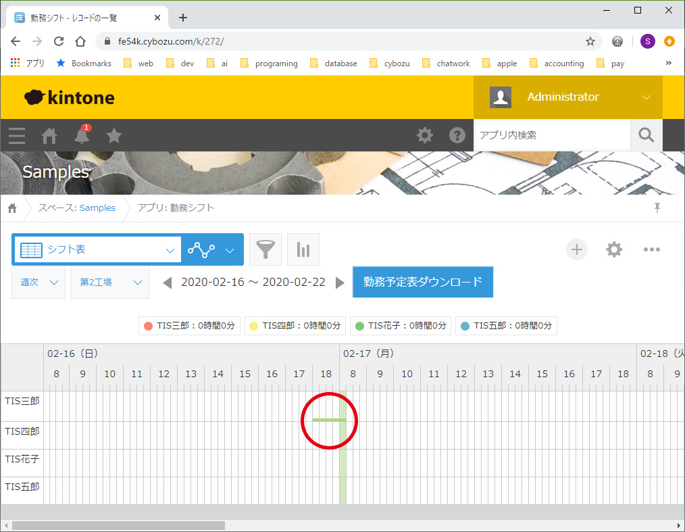
Task: Click the 2020-02-16 ～ 2020-02-22 date range
Action: point(253,283)
